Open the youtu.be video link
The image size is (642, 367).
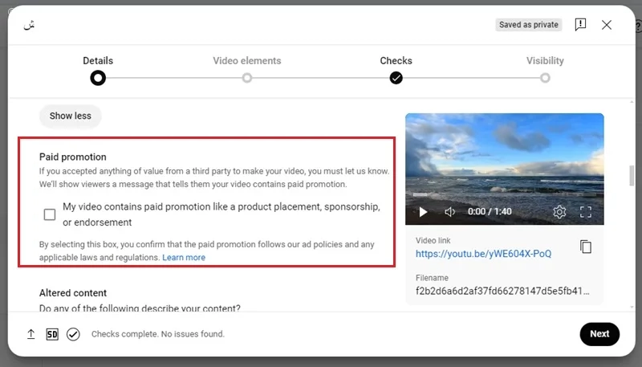click(x=483, y=254)
